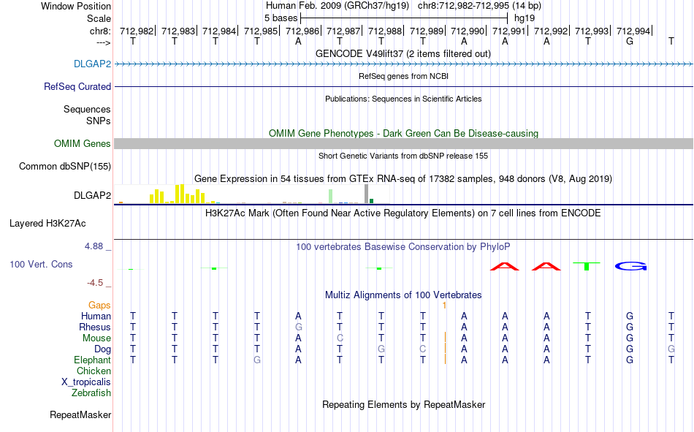Viewport: 694px width, 432px height.
Task: Click the hg19 label beside scale bar
Action: point(525,18)
